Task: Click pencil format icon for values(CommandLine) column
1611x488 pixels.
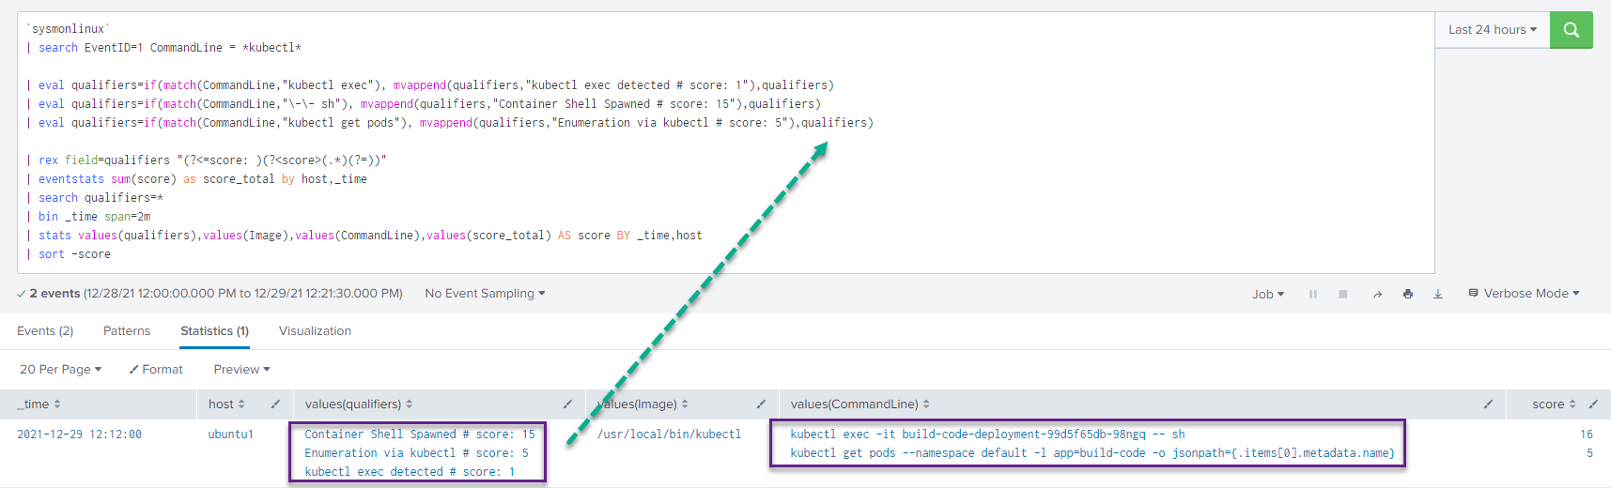Action: [x=1488, y=404]
